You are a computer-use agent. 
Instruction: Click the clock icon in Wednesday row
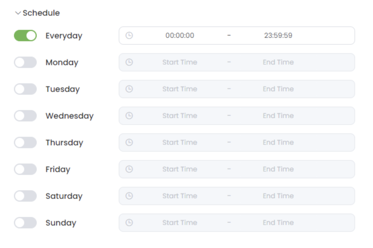129,116
